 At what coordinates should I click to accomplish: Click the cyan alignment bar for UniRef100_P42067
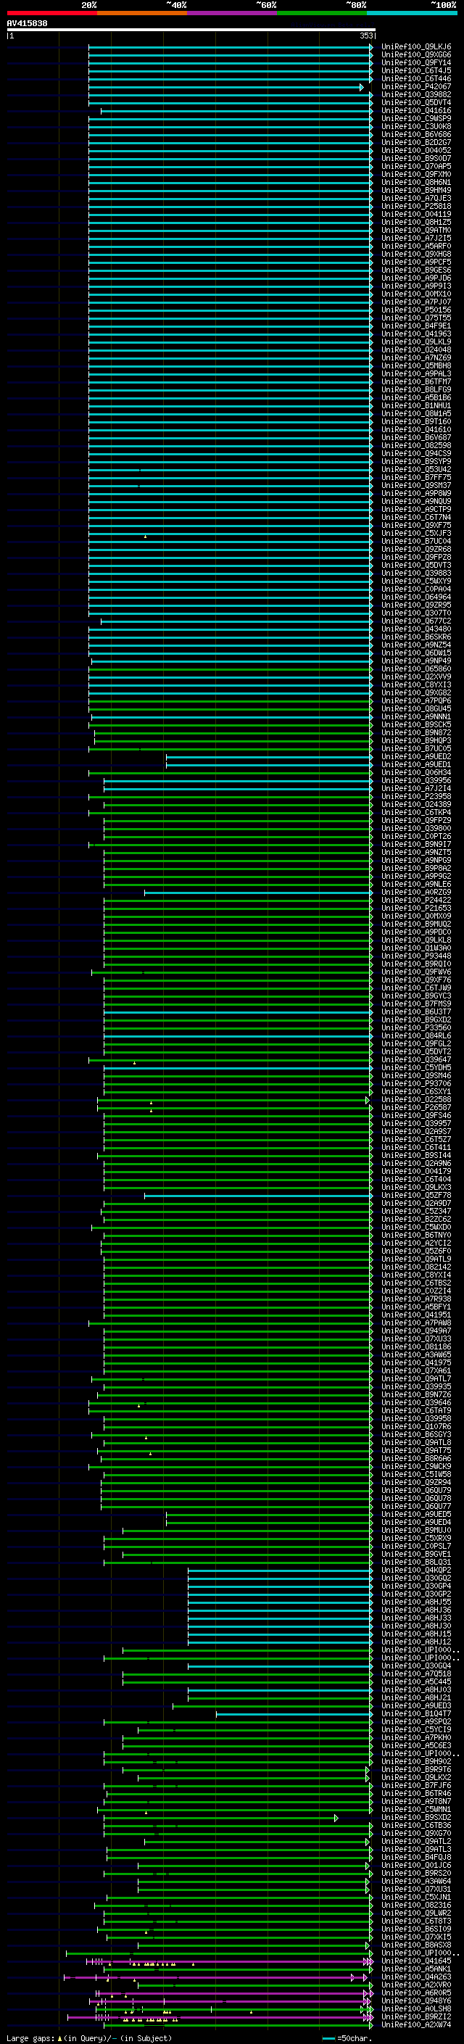point(226,86)
